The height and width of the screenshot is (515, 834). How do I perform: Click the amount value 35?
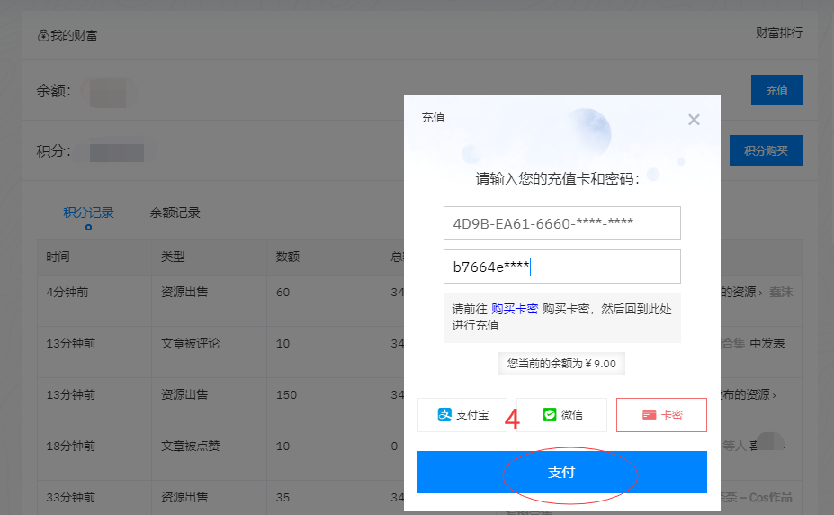coord(283,498)
